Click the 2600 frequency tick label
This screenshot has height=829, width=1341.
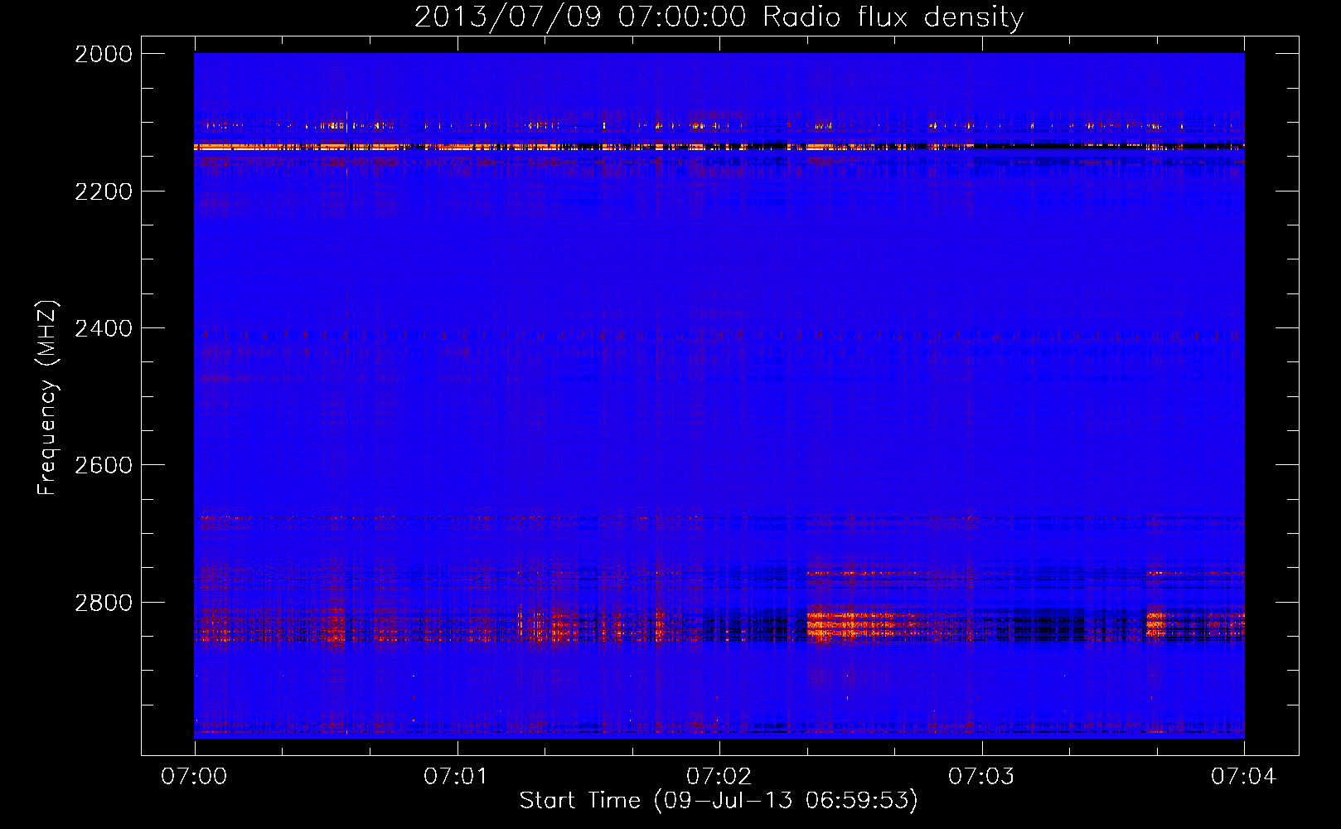(x=104, y=465)
